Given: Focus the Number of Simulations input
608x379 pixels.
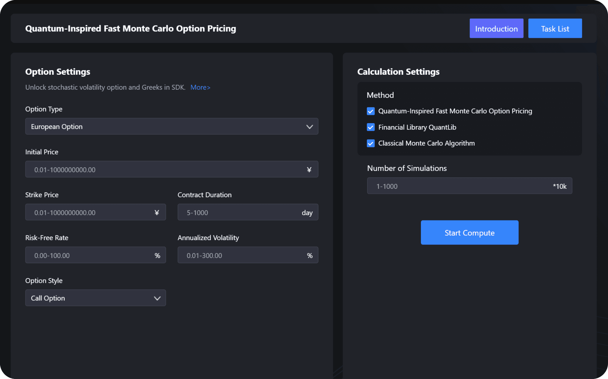Looking at the screenshot, I should point(470,186).
